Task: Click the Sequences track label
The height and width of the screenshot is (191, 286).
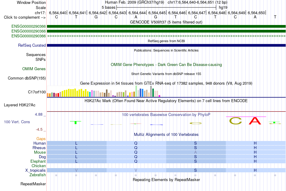Action: pyautogui.click(x=36, y=55)
